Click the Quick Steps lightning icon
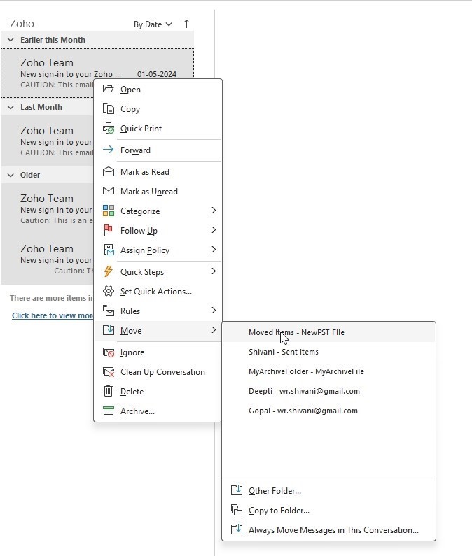Screen dimensions: 472x556 [109, 271]
